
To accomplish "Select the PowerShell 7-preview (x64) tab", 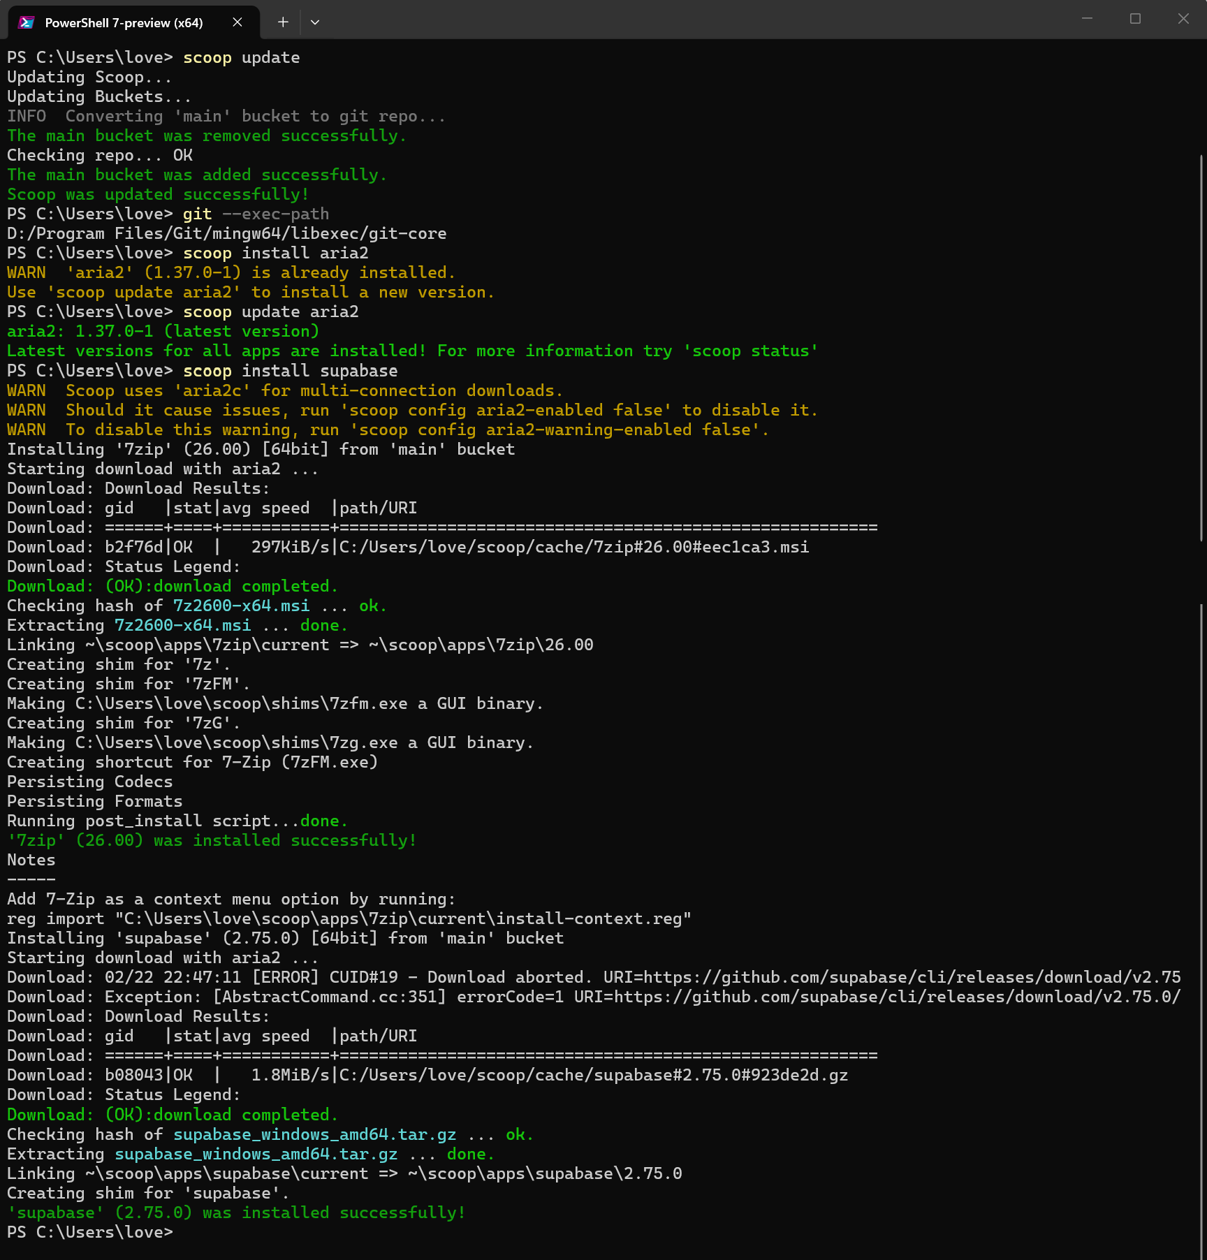I will click(x=133, y=22).
